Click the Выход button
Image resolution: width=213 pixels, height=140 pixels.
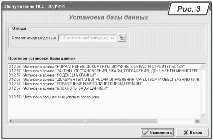[x=192, y=132]
